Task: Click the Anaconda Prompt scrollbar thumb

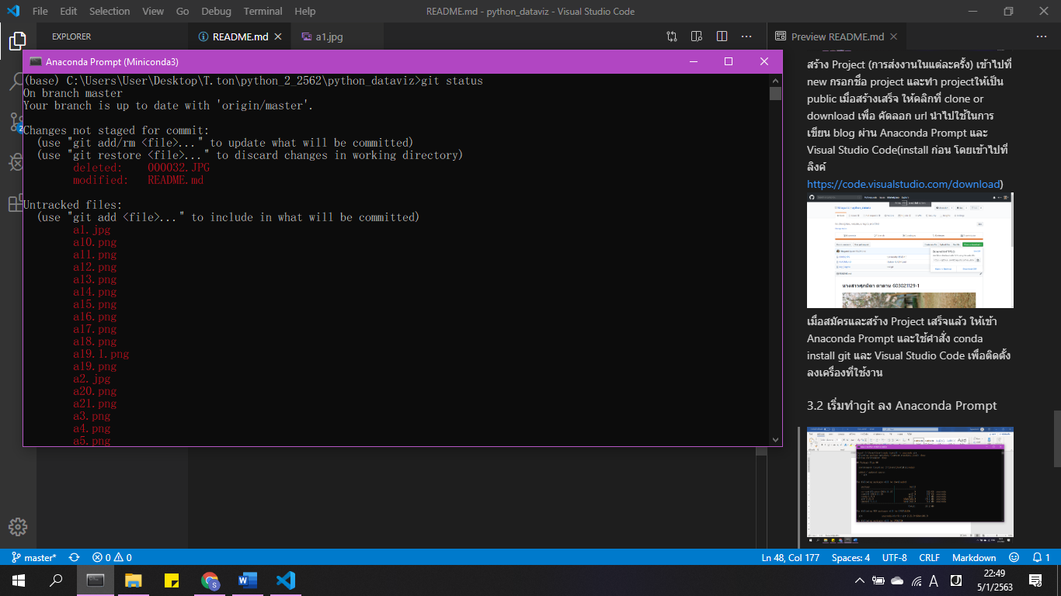Action: (775, 94)
